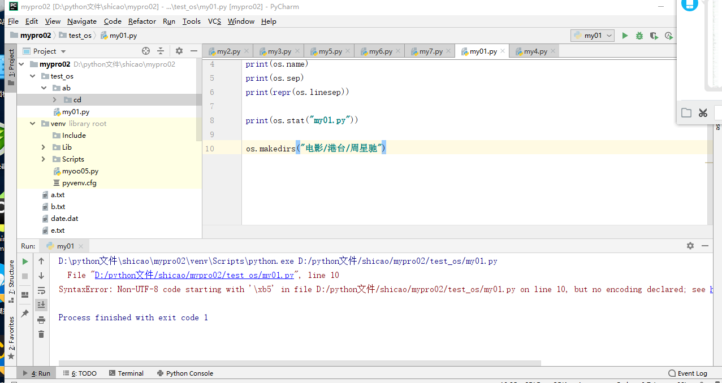Open Project panel settings gear
722x383 pixels.
tap(179, 51)
